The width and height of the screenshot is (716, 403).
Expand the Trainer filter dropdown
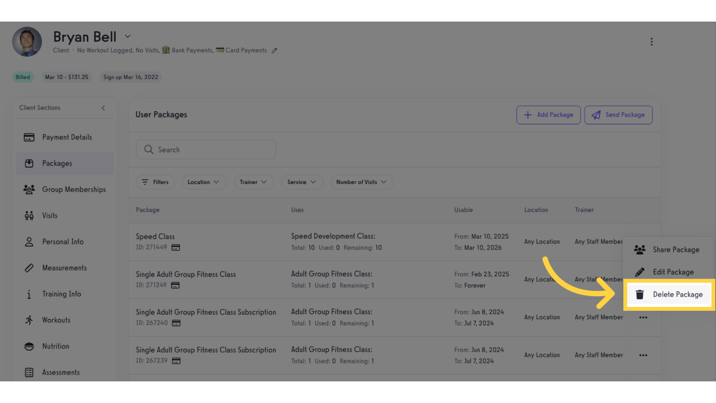tap(254, 182)
